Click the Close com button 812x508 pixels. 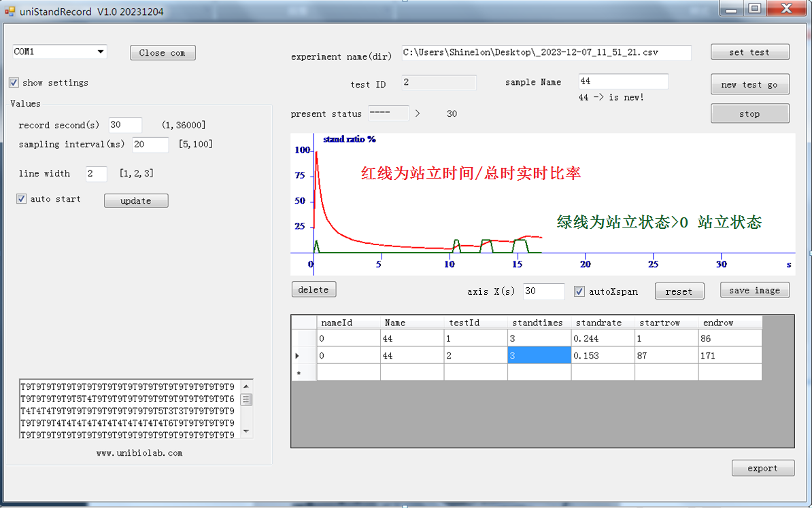coord(163,53)
